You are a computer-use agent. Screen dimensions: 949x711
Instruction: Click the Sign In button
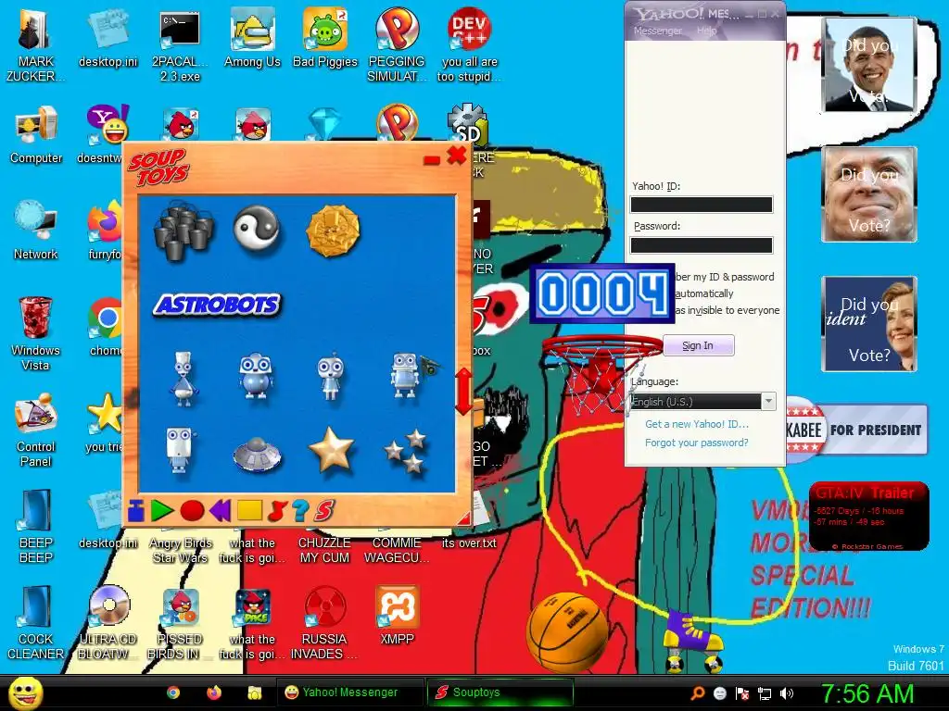click(x=699, y=346)
